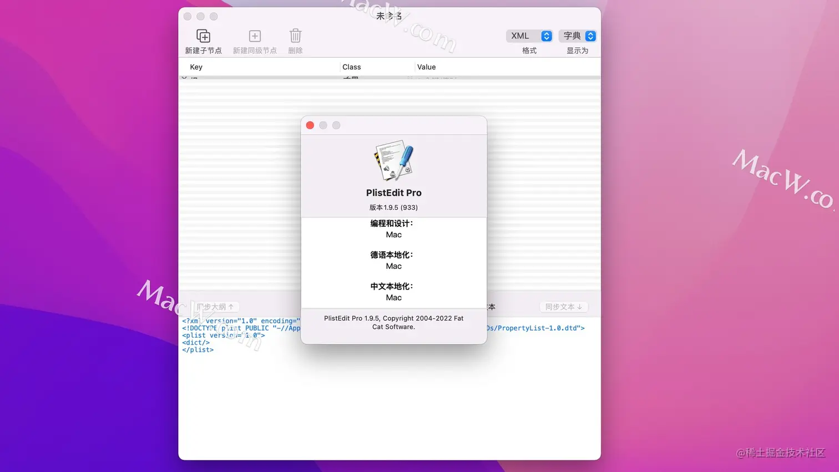Click the <plist version="1.0"> line
The image size is (839, 472).
[x=224, y=336]
